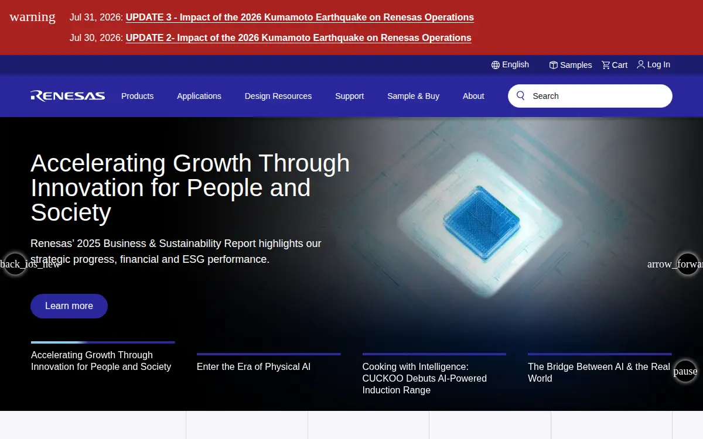
Task: Select the Log In link text
Action: coord(658,64)
